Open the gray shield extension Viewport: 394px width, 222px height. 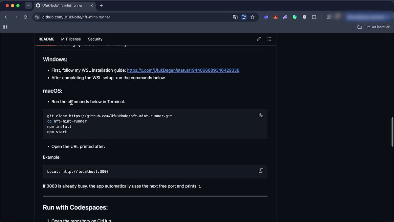click(x=304, y=17)
